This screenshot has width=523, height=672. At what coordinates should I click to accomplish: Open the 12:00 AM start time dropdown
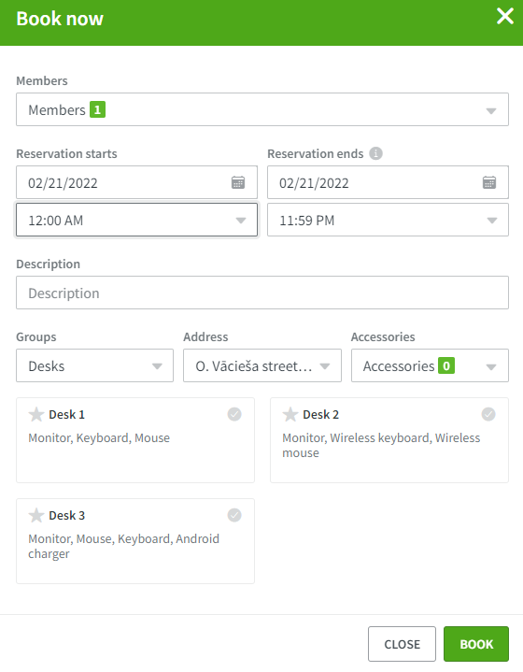tap(136, 220)
